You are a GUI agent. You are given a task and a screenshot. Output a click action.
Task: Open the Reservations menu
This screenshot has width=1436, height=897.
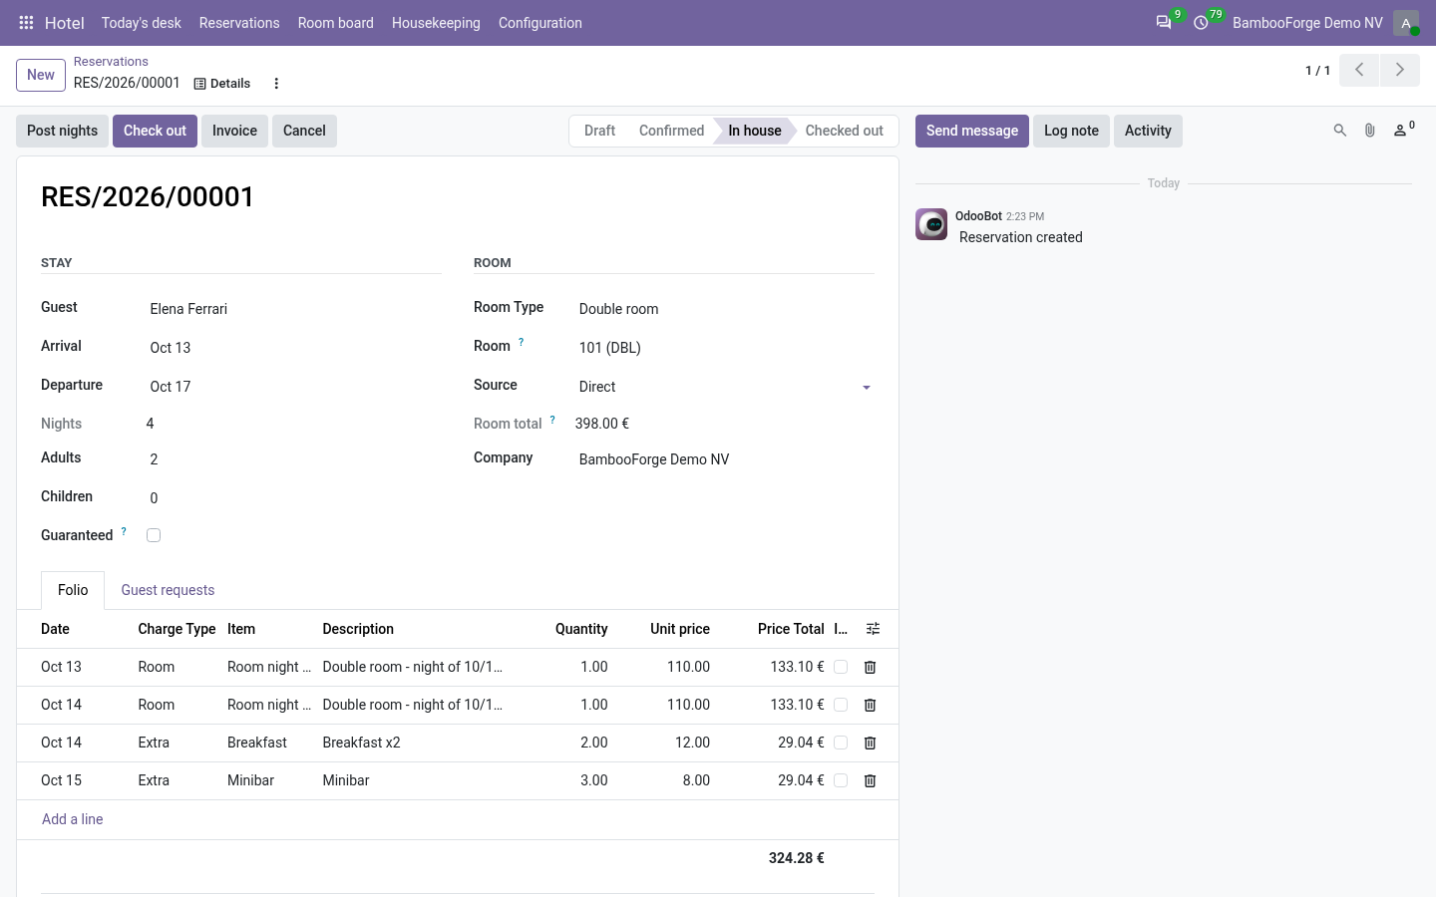(x=239, y=23)
